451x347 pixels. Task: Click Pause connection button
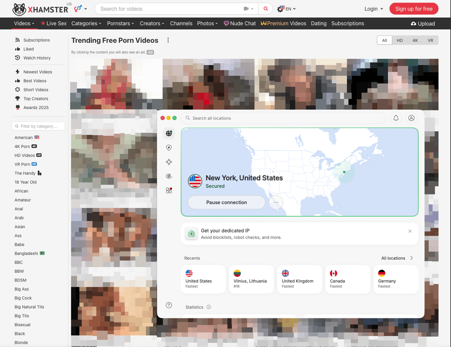coord(226,202)
